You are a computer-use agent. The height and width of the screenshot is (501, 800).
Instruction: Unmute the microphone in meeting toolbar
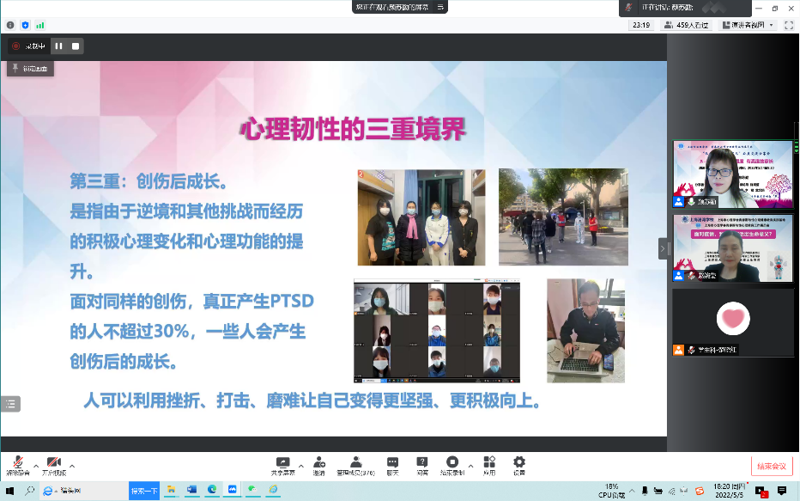tap(18, 466)
